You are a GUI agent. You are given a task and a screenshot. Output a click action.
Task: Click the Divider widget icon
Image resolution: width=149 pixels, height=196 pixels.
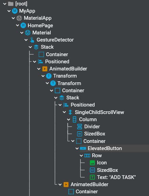(x=80, y=127)
